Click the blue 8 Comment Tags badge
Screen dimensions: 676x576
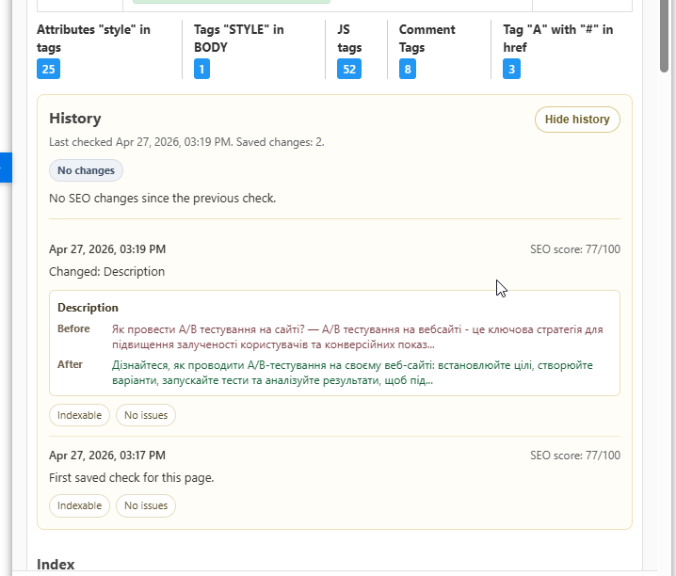407,69
